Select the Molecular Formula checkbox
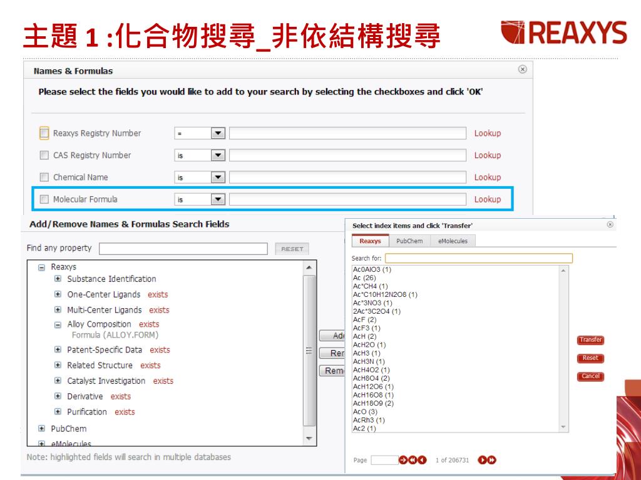The height and width of the screenshot is (480, 641). pos(44,199)
